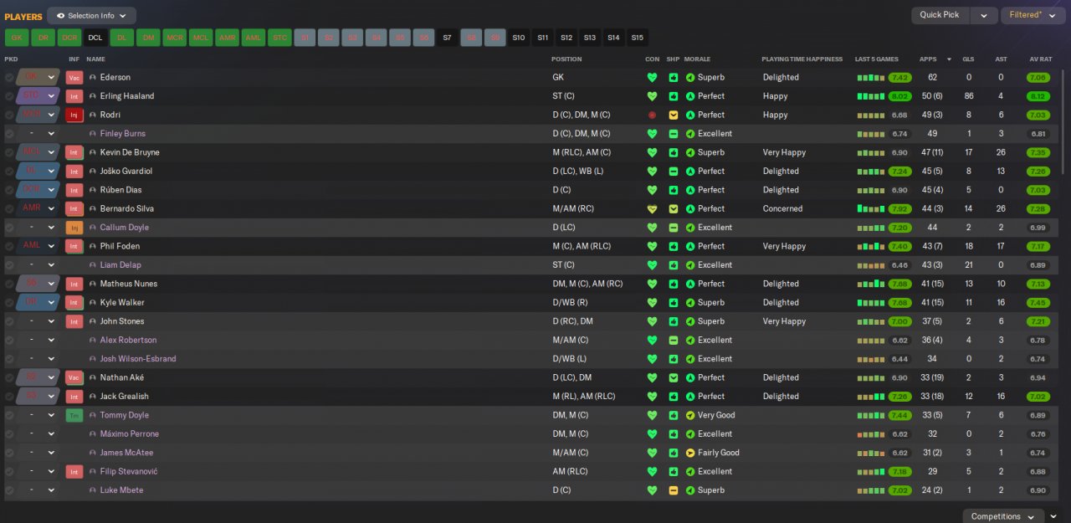Click Bernardo Silva's Concerned playing time text
Image resolution: width=1071 pixels, height=523 pixels.
(782, 208)
